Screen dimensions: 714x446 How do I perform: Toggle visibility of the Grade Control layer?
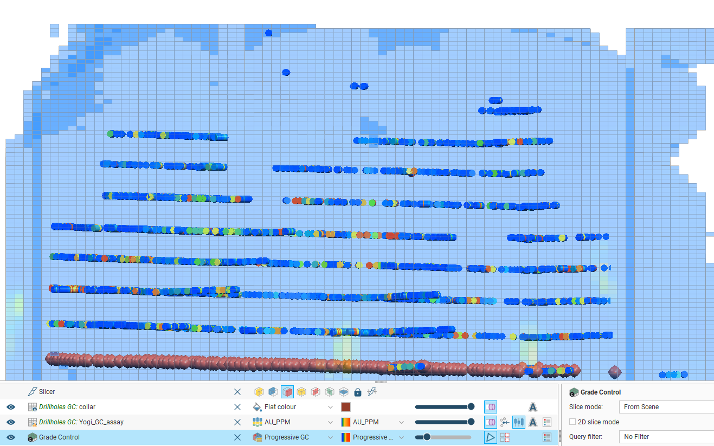click(x=11, y=437)
